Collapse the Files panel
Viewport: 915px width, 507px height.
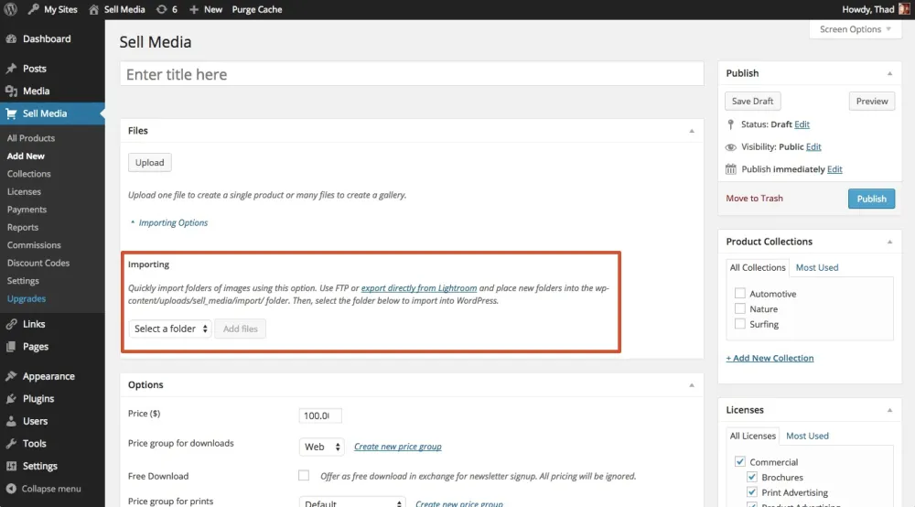[x=692, y=131]
